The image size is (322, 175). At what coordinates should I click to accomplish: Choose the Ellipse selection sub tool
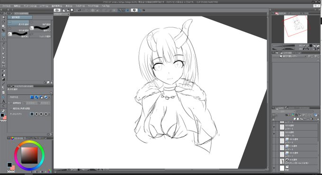click(x=40, y=23)
